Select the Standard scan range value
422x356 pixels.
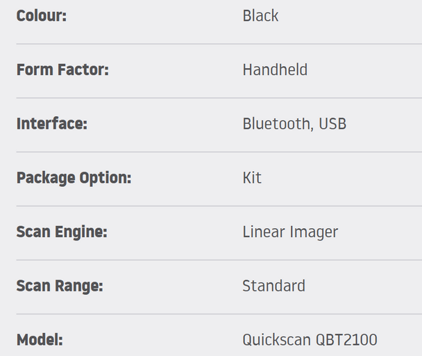click(274, 286)
